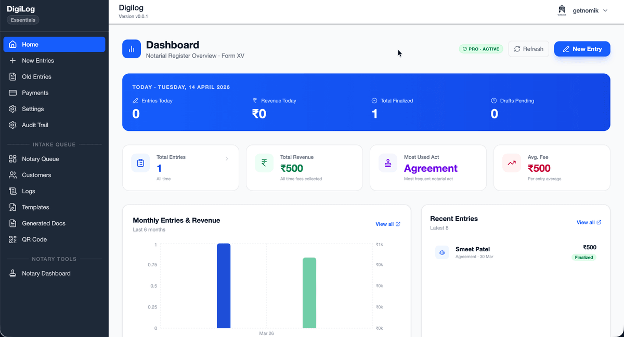Expand the Essentials plan badge
Viewport: 624px width, 337px height.
(x=22, y=20)
